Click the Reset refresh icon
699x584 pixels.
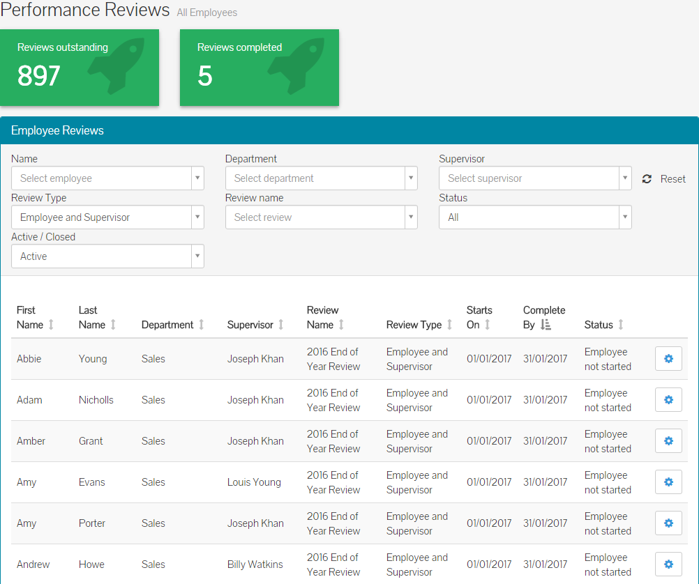click(647, 179)
